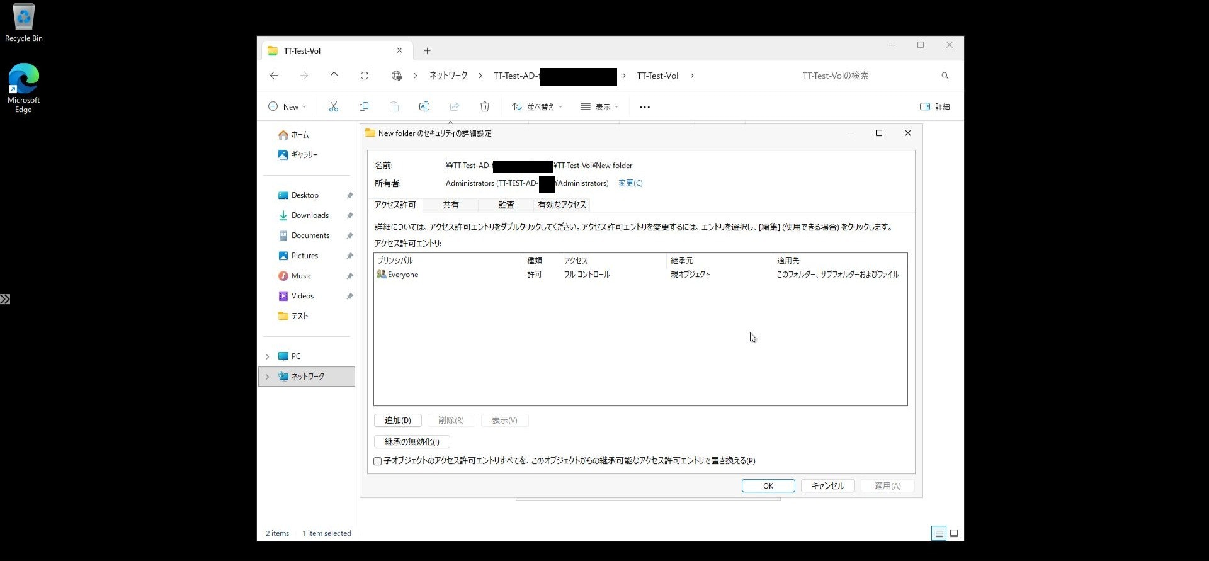Click the キャンセル button
This screenshot has height=561, width=1209.
828,486
